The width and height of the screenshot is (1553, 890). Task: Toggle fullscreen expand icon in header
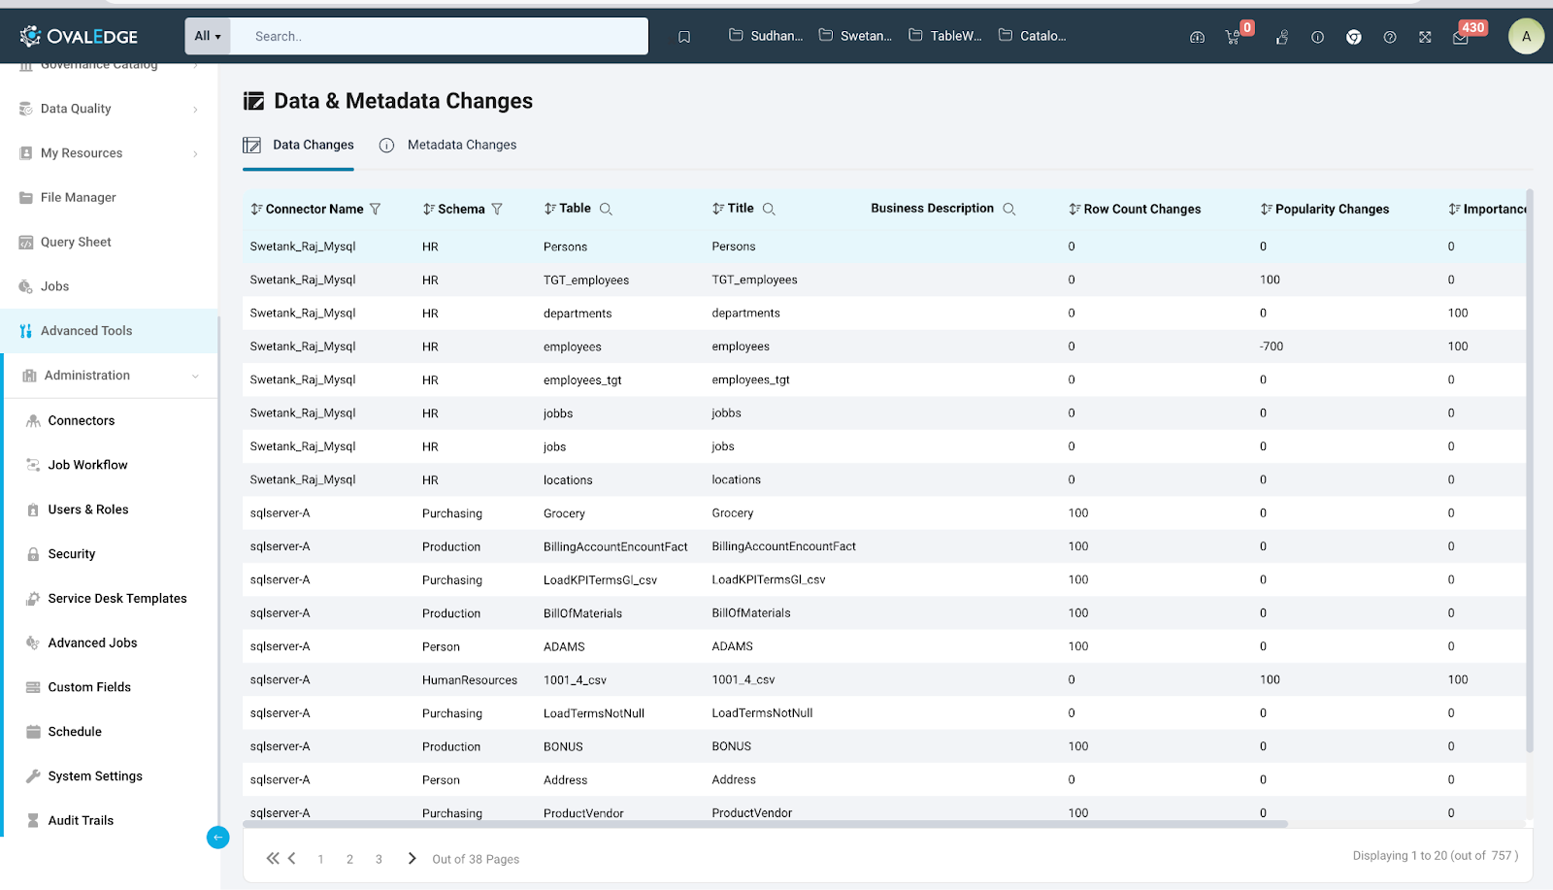1425,37
